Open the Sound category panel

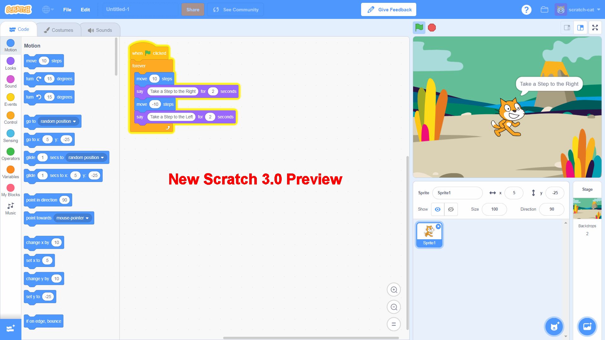(x=10, y=82)
